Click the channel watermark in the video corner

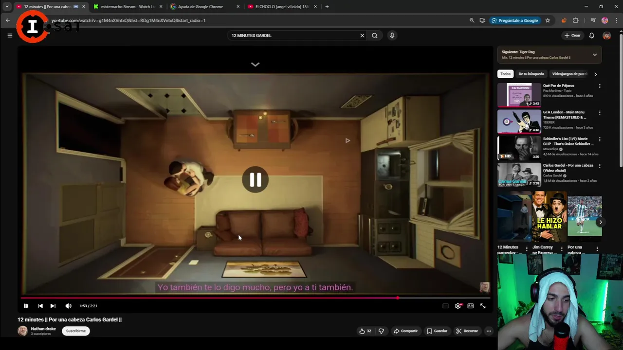(x=484, y=287)
